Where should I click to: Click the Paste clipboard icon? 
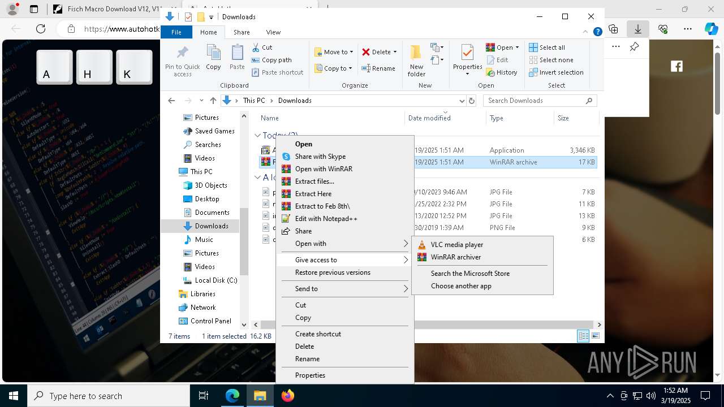tap(238, 53)
